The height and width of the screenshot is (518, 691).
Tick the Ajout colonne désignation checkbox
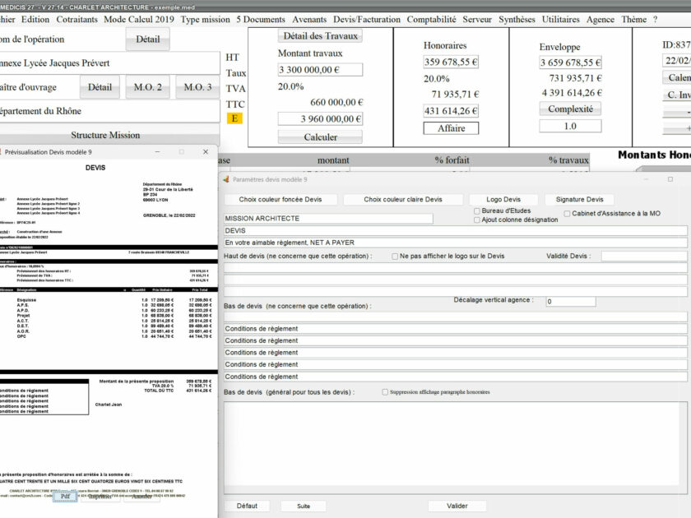coord(477,220)
